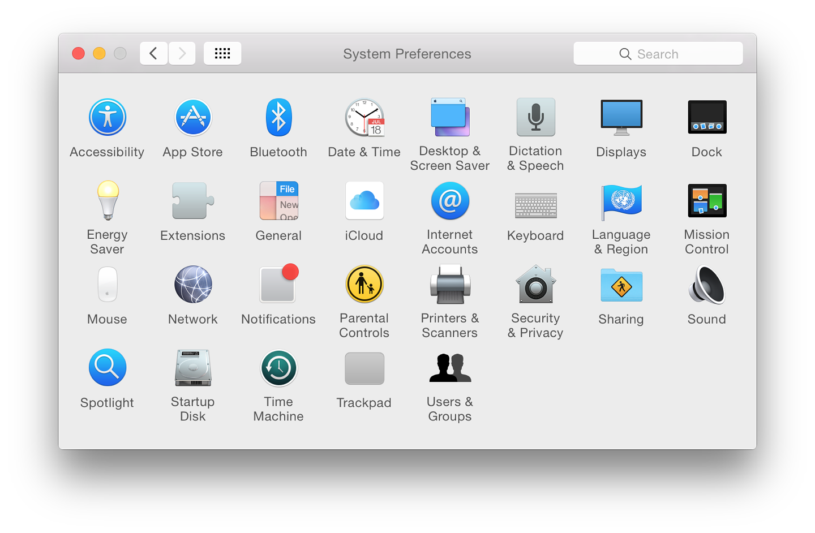This screenshot has width=815, height=533.
Task: Click the Search field
Action: (x=658, y=54)
